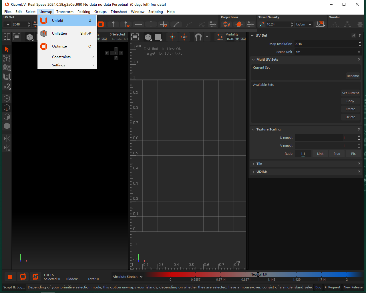The height and width of the screenshot is (293, 366).
Task: Open the Settings submenu in Unwrap menu
Action: (67, 65)
